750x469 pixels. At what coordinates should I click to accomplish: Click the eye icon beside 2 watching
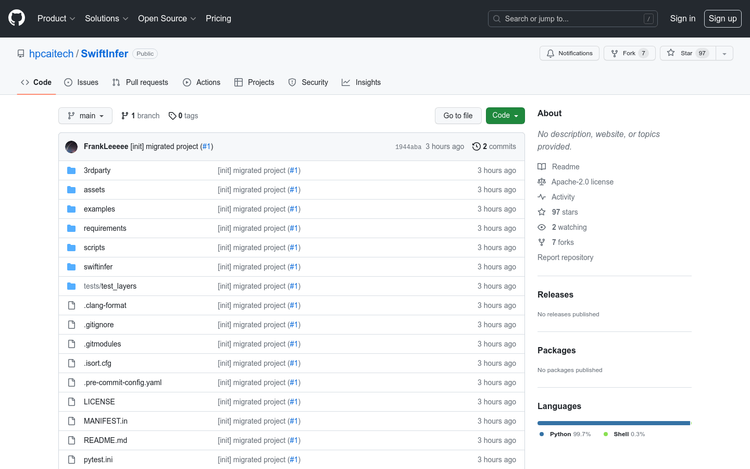pos(542,227)
